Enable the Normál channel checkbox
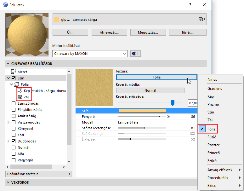The width and height of the screenshot is (244, 191). [x=14, y=148]
